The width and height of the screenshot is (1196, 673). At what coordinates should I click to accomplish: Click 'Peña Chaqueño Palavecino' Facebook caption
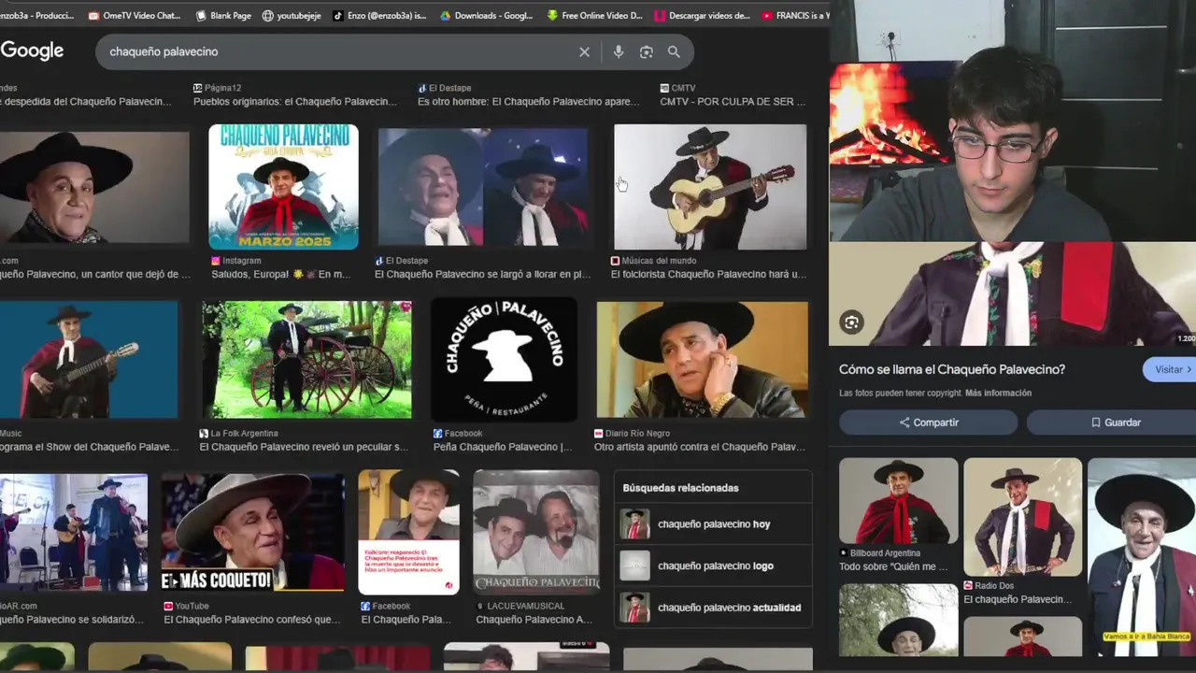click(503, 448)
